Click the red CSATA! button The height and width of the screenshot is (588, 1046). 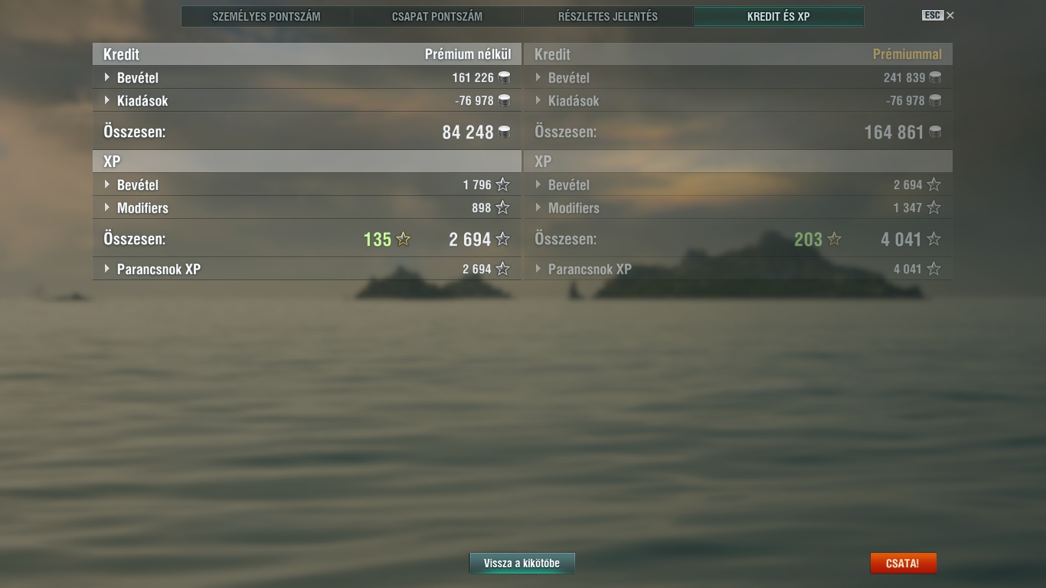click(x=902, y=563)
